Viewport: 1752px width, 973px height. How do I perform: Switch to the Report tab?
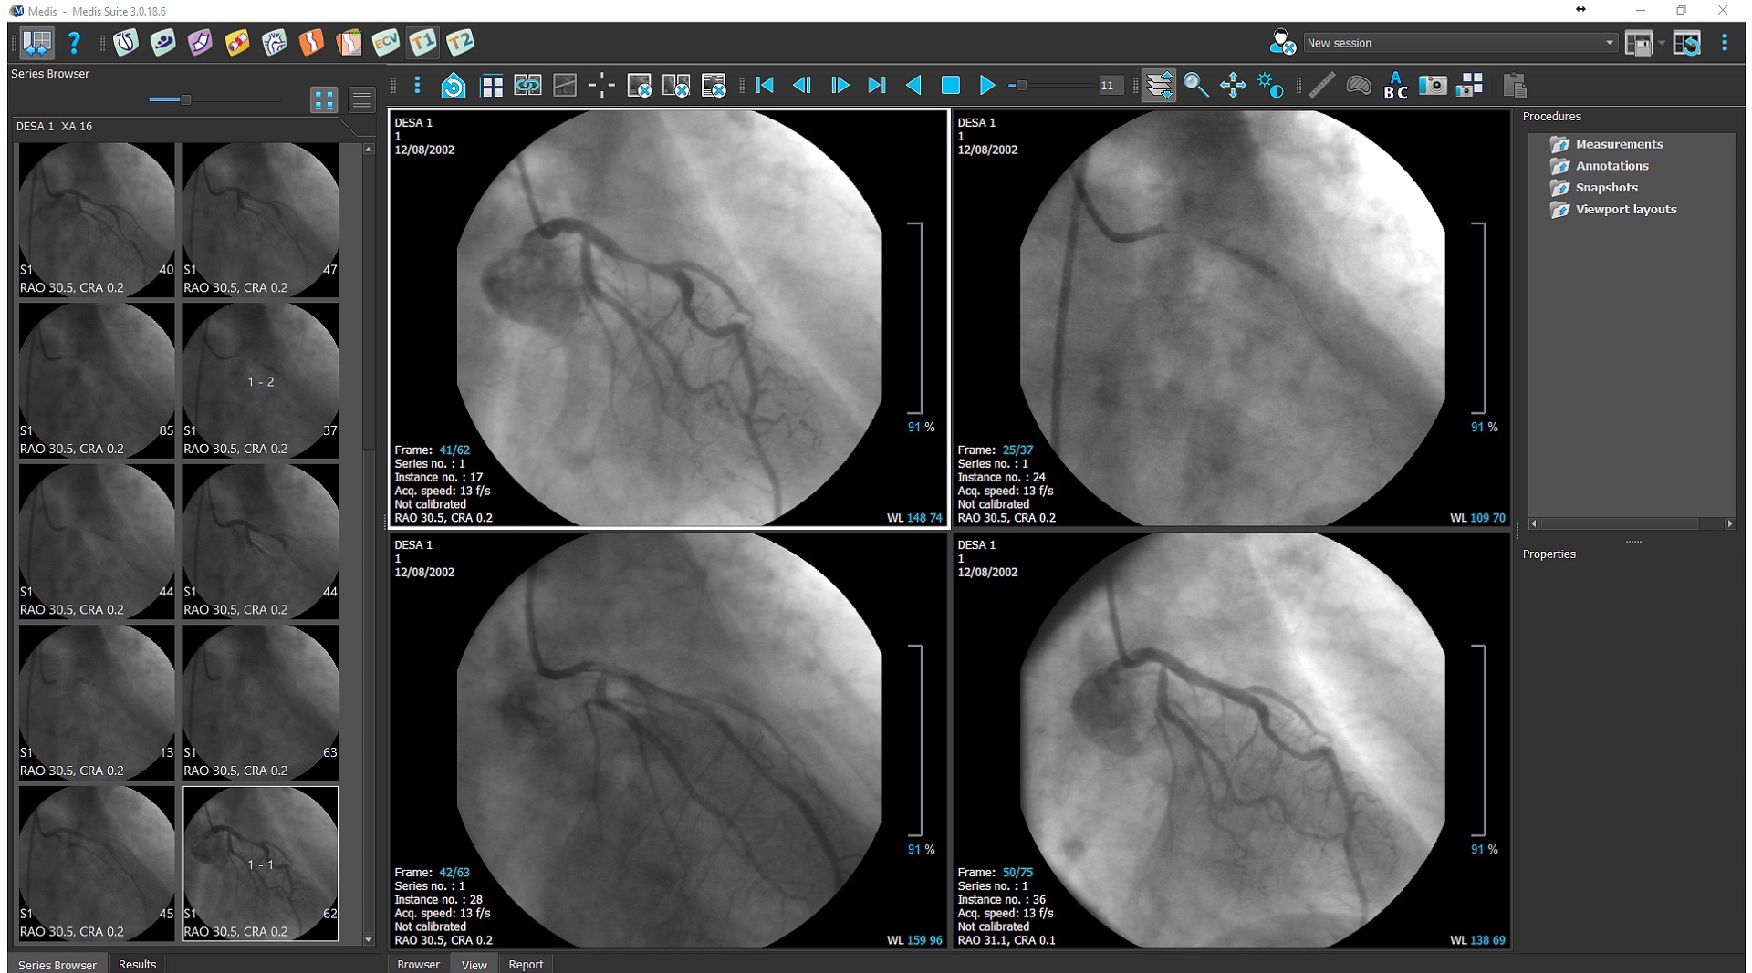click(x=526, y=964)
